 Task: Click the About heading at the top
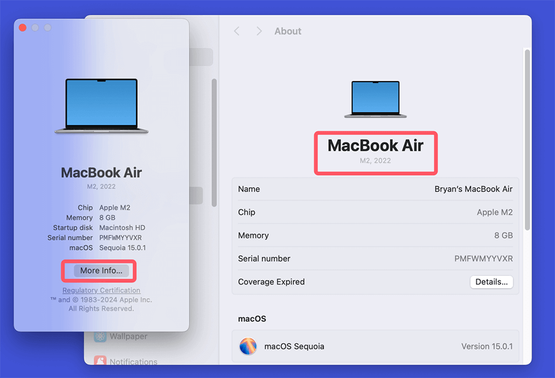pos(287,31)
